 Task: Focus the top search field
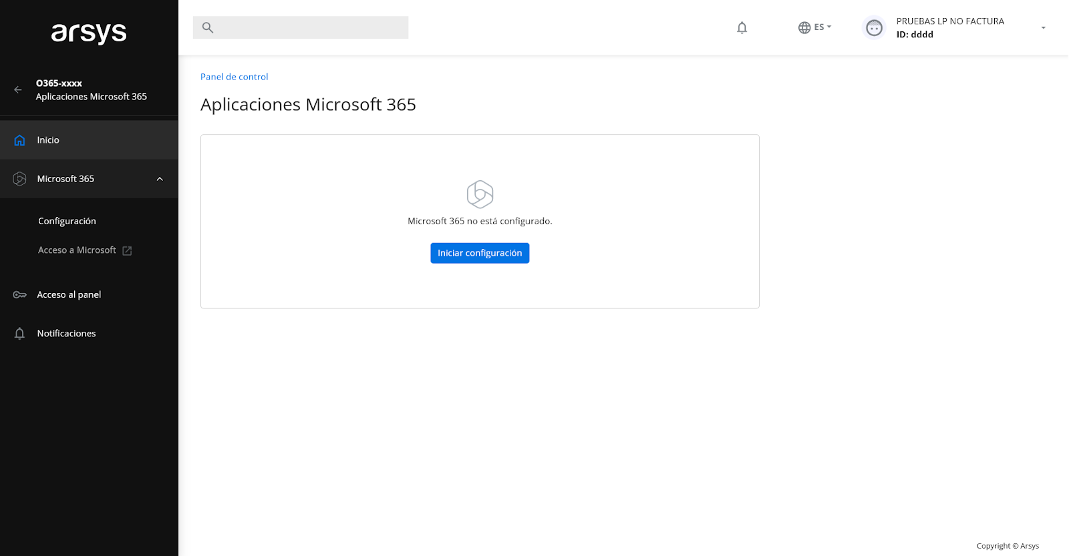301,27
